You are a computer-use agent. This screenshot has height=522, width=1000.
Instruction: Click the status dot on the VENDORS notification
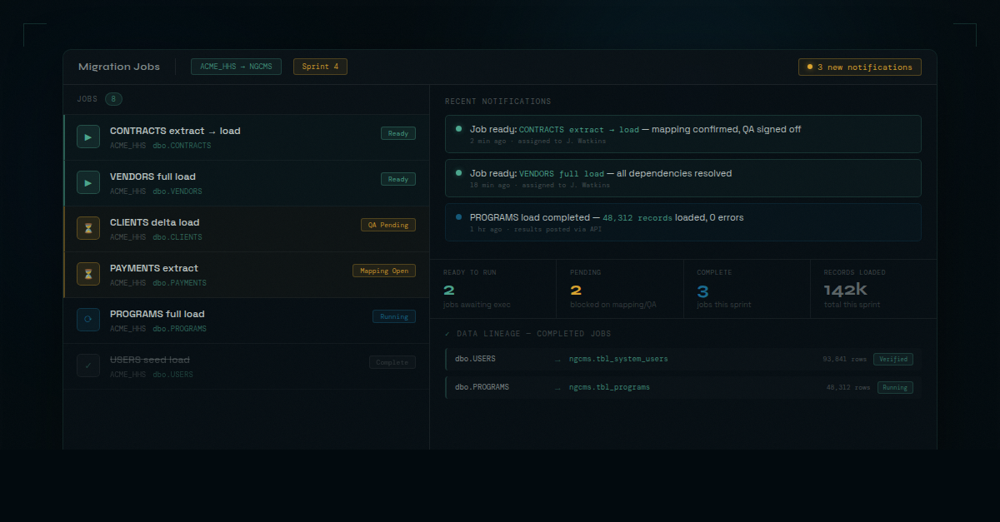458,172
